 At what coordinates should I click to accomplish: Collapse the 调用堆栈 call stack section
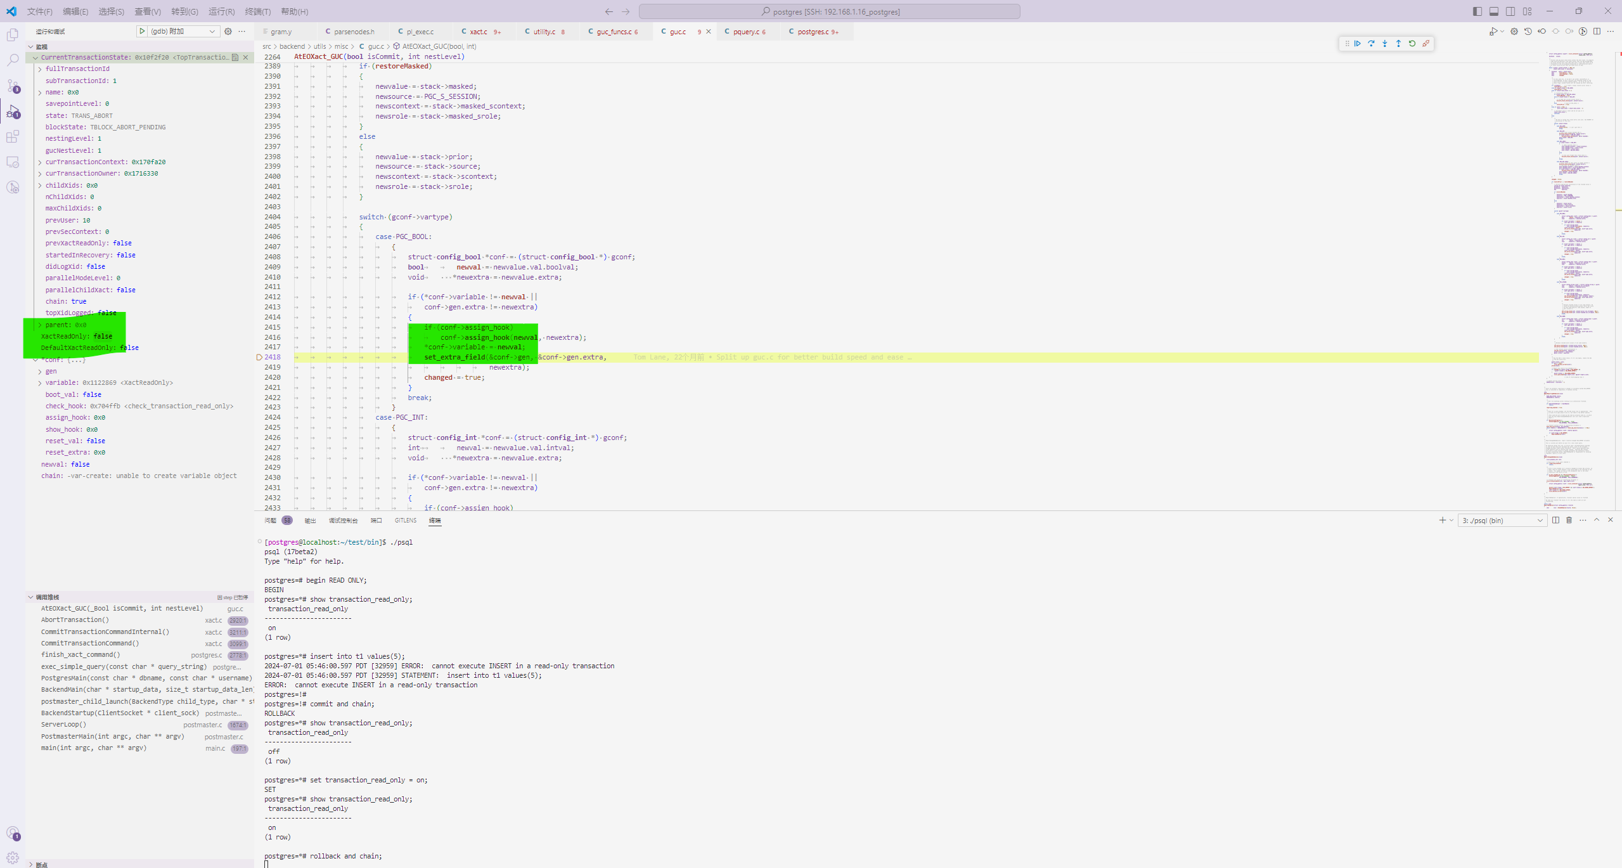(x=30, y=597)
